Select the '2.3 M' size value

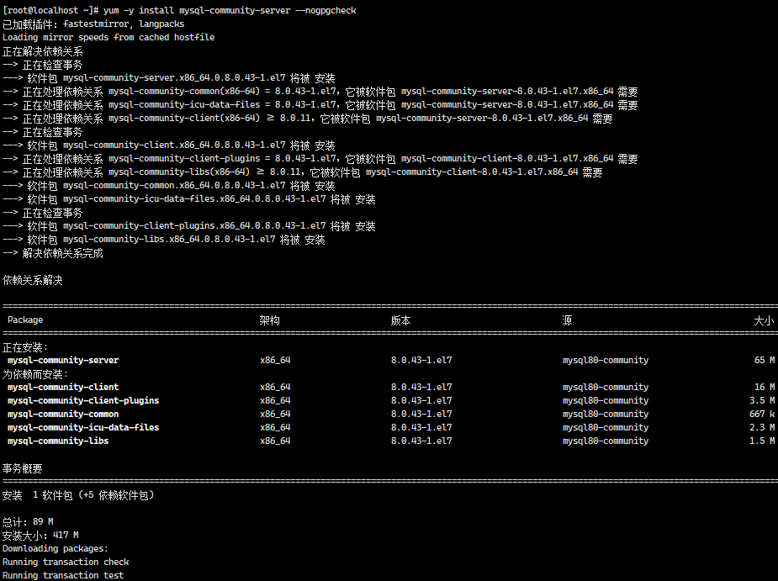pos(762,427)
